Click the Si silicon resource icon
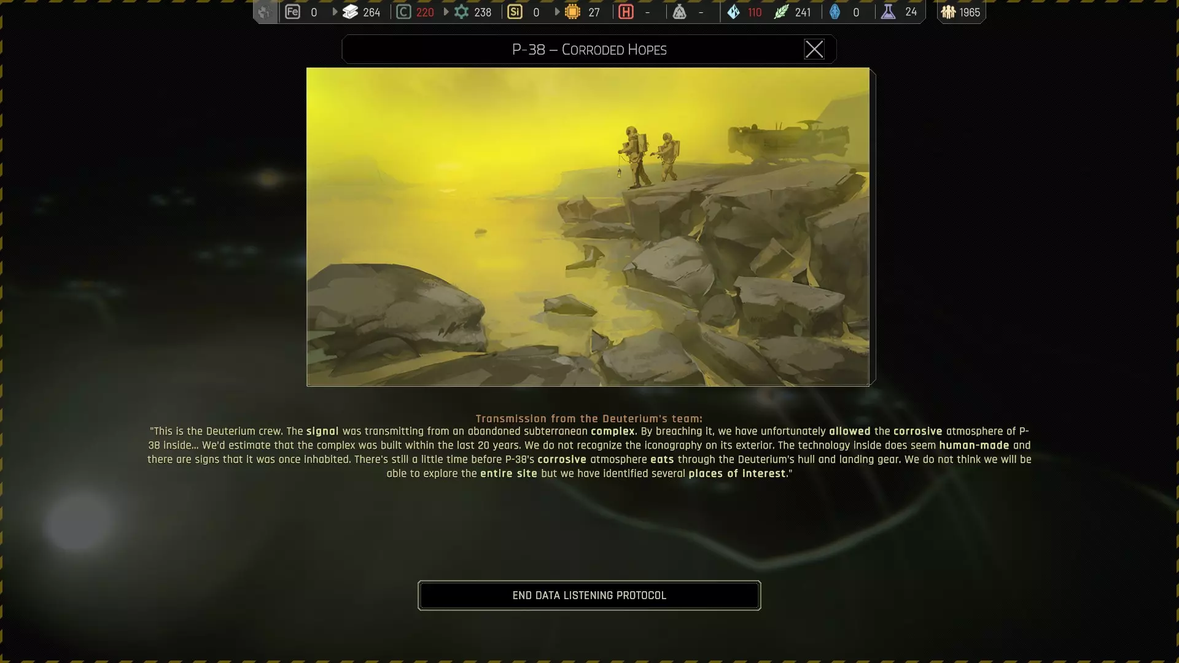 [x=515, y=12]
